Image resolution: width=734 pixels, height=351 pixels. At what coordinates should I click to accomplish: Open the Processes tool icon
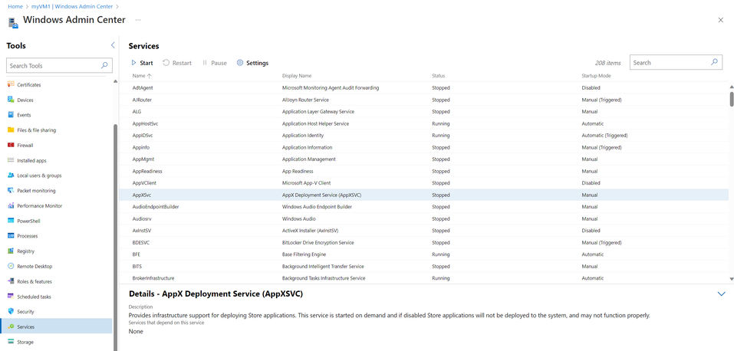[11, 236]
